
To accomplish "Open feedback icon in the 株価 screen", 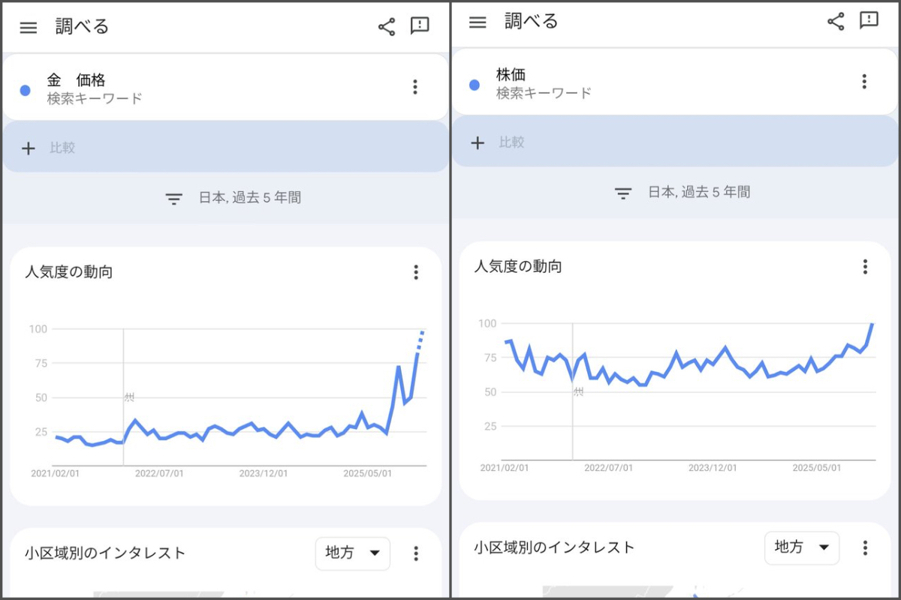I will tap(869, 21).
